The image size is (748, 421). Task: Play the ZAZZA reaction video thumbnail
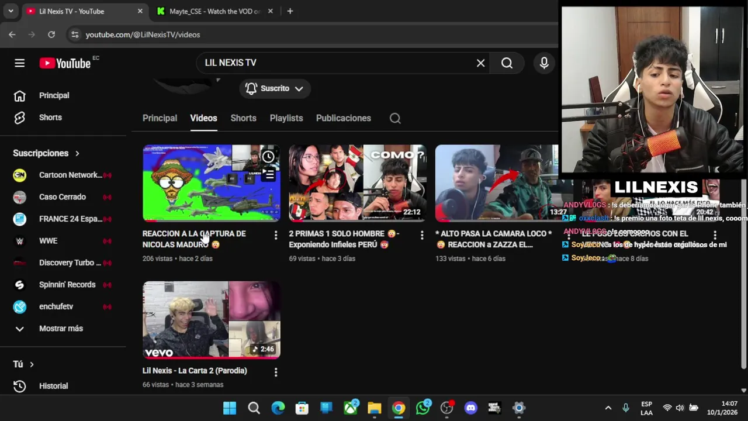(x=497, y=183)
